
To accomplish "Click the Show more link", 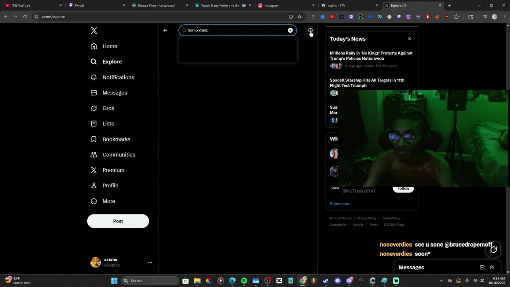I will point(340,204).
